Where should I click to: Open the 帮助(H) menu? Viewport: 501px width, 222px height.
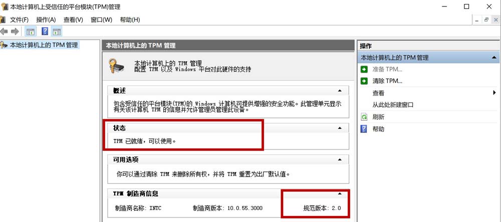(x=130, y=20)
